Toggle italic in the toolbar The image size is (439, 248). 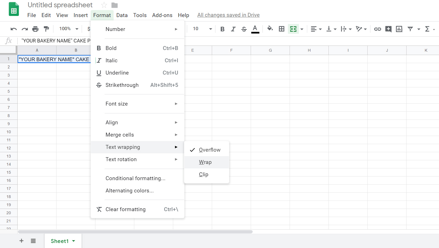[x=233, y=29]
